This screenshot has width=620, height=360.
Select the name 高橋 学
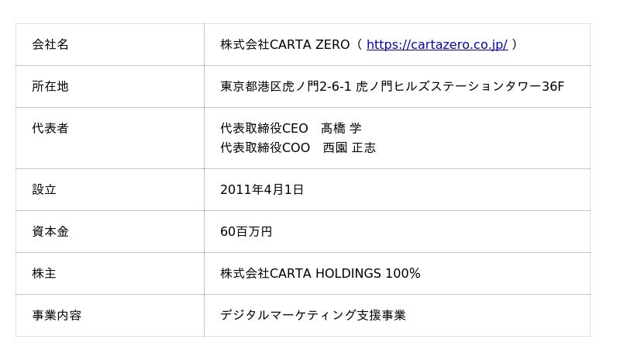tap(341, 129)
